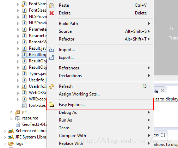Image resolution: width=178 pixels, height=148 pixels.
Task: Open the Compare With submenu
Action: 100,136
